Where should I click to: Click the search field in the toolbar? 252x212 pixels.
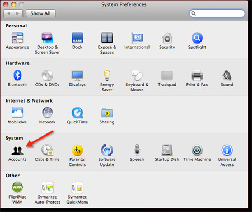[x=217, y=13]
